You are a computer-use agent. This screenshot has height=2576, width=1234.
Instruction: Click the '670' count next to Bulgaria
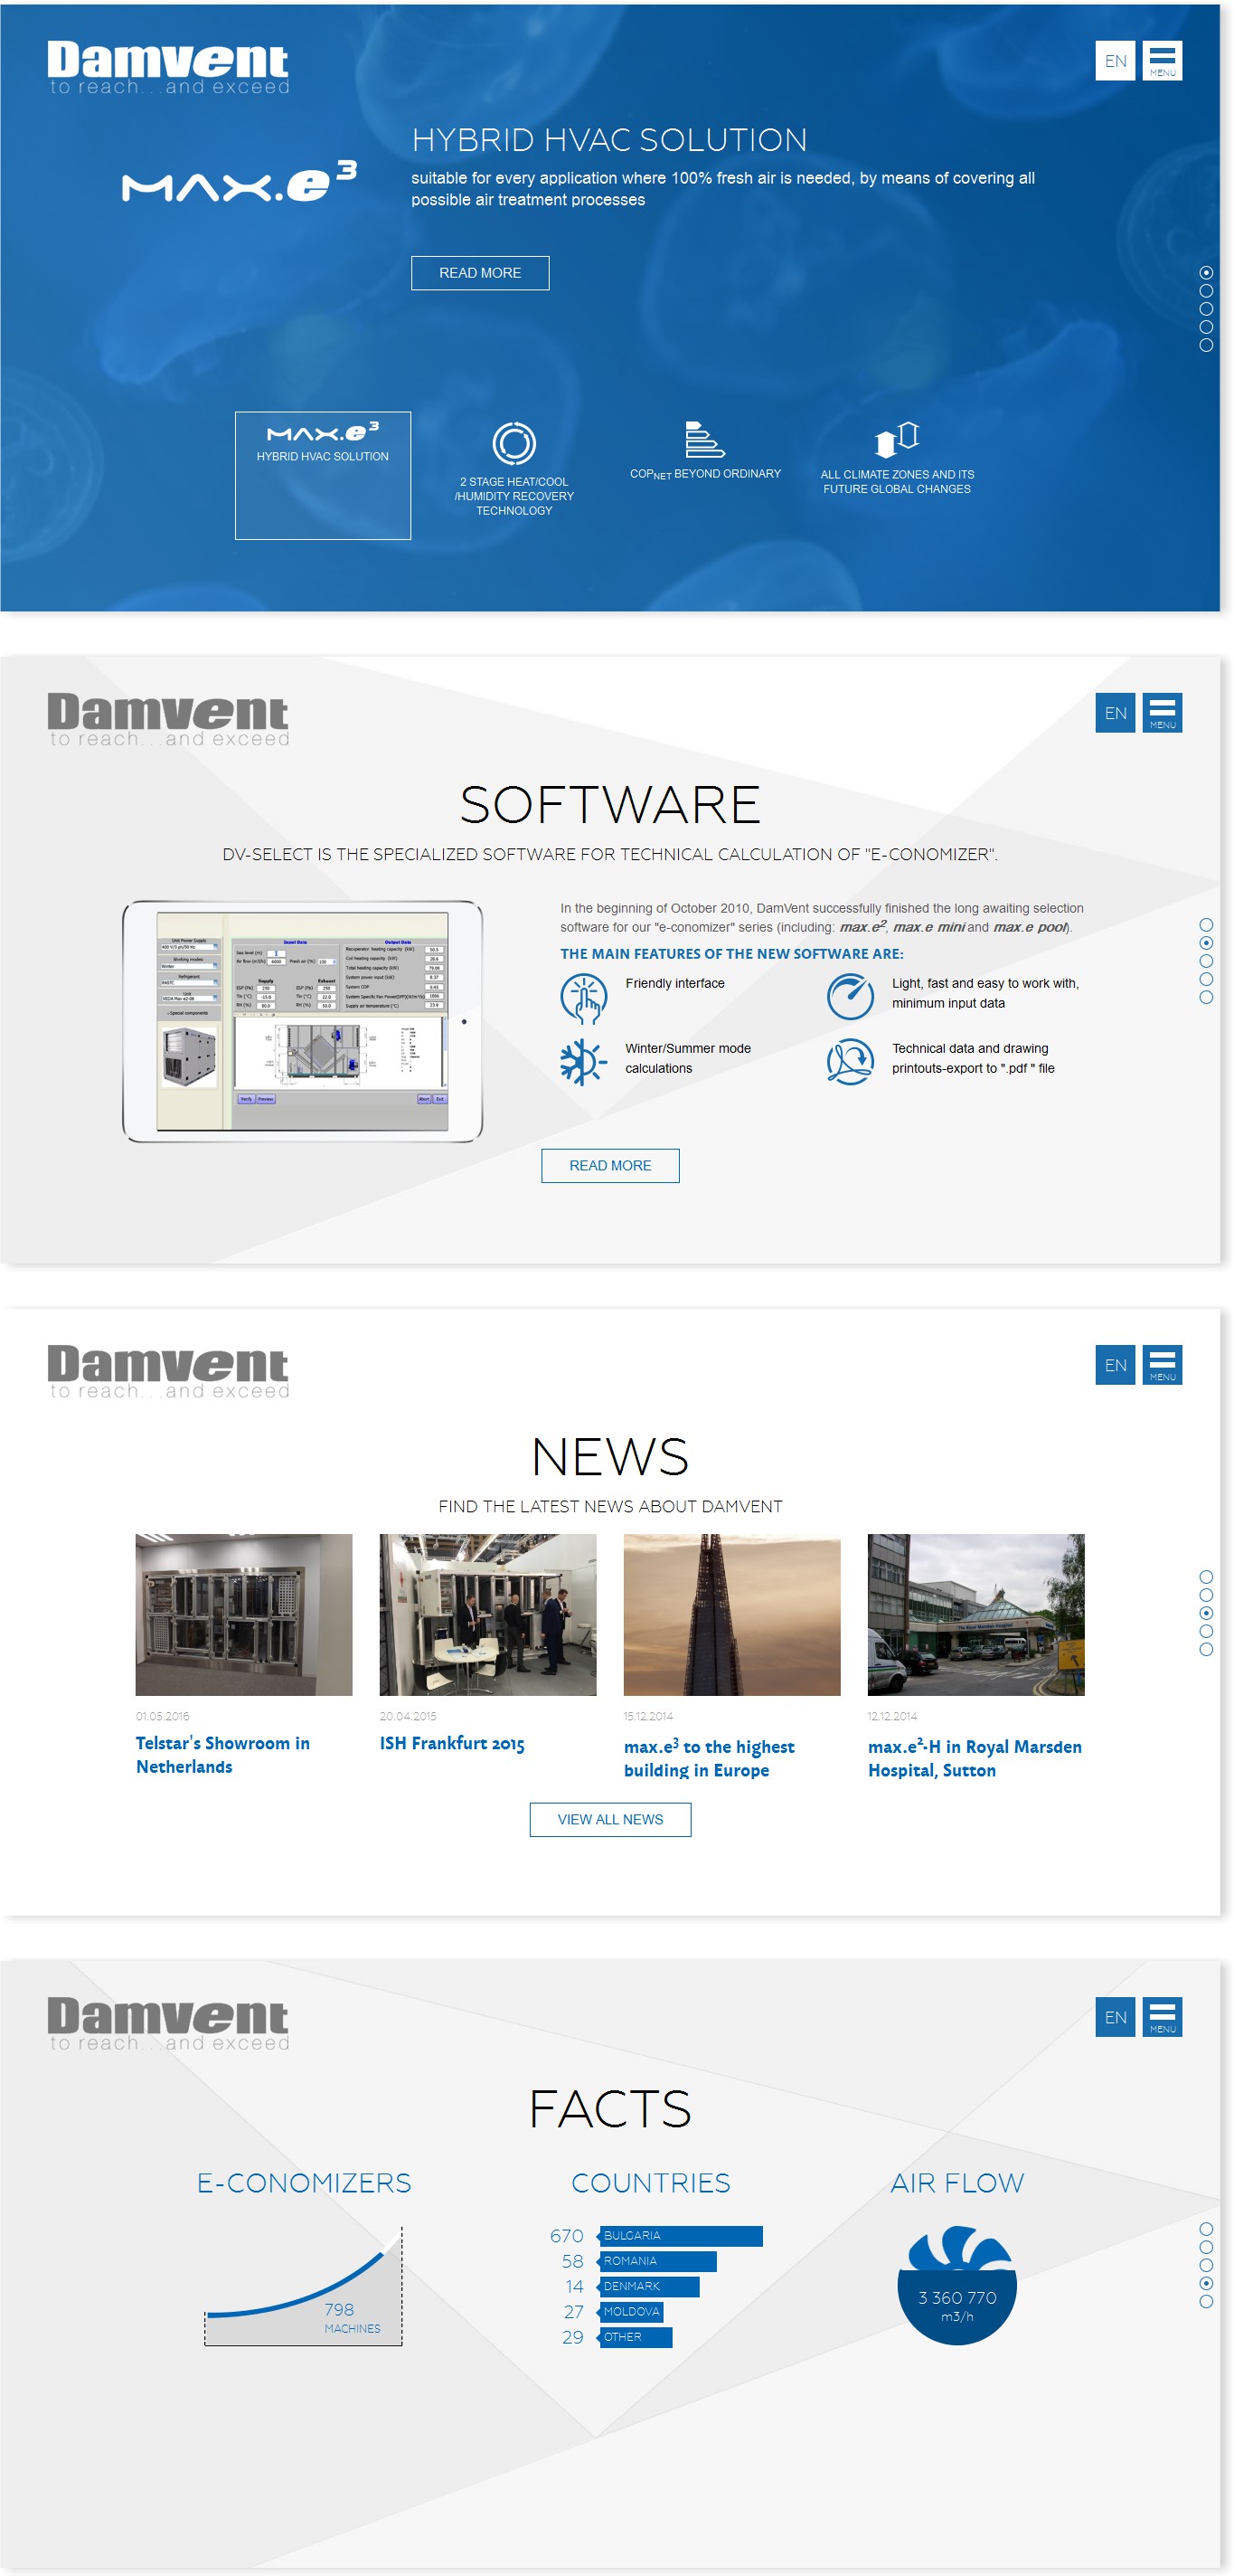click(567, 2236)
